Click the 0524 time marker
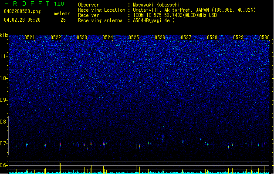 (x=108, y=37)
